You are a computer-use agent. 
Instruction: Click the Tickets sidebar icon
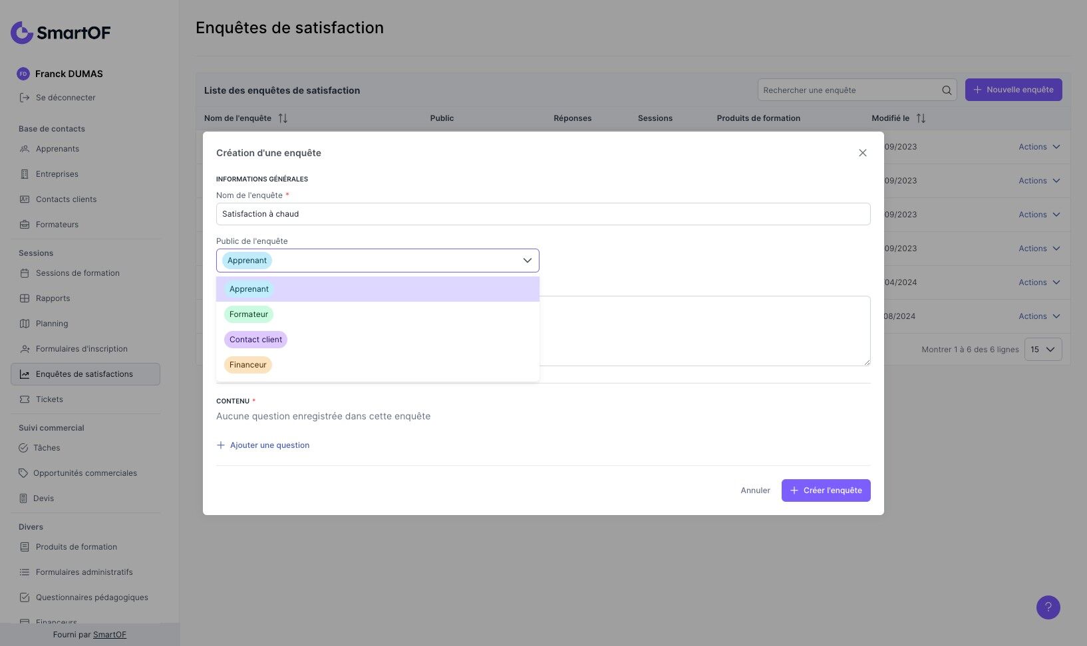(x=25, y=399)
